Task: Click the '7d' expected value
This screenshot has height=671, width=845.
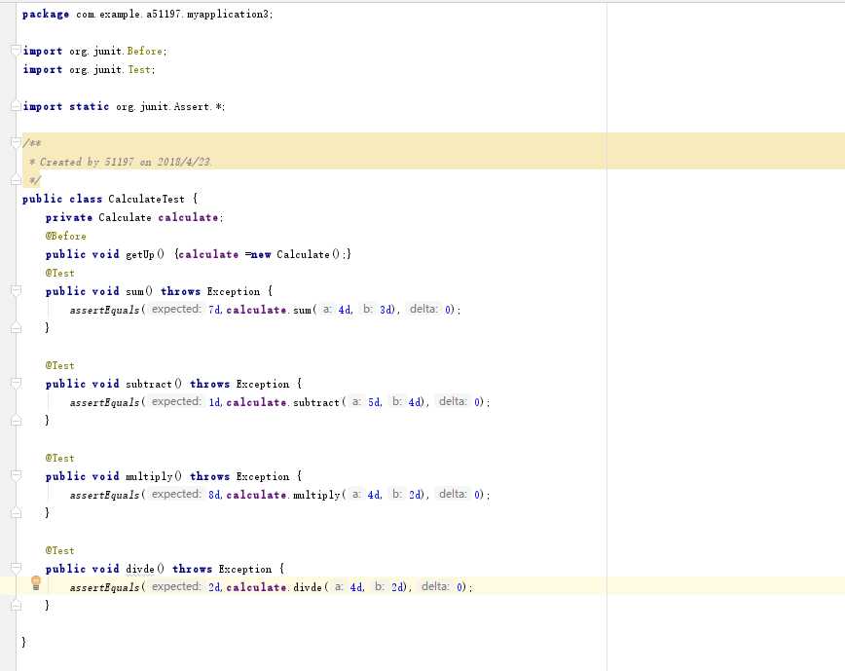Action: (x=214, y=310)
